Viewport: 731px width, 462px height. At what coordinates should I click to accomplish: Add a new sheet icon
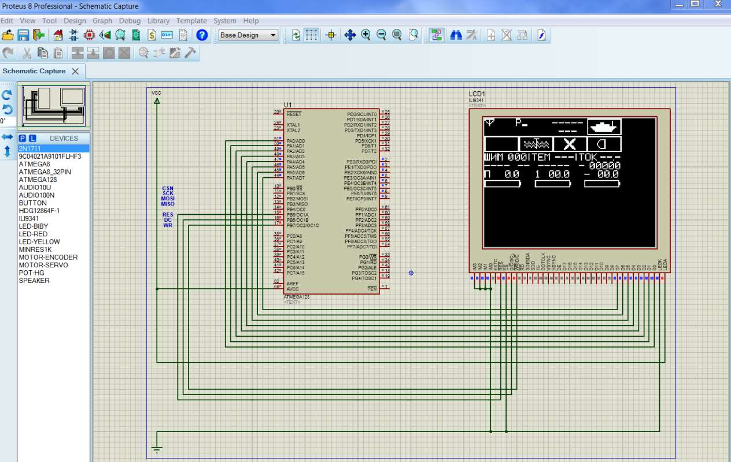pos(491,35)
